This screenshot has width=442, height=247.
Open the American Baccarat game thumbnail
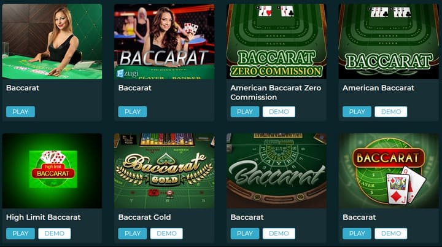pyautogui.click(x=389, y=42)
